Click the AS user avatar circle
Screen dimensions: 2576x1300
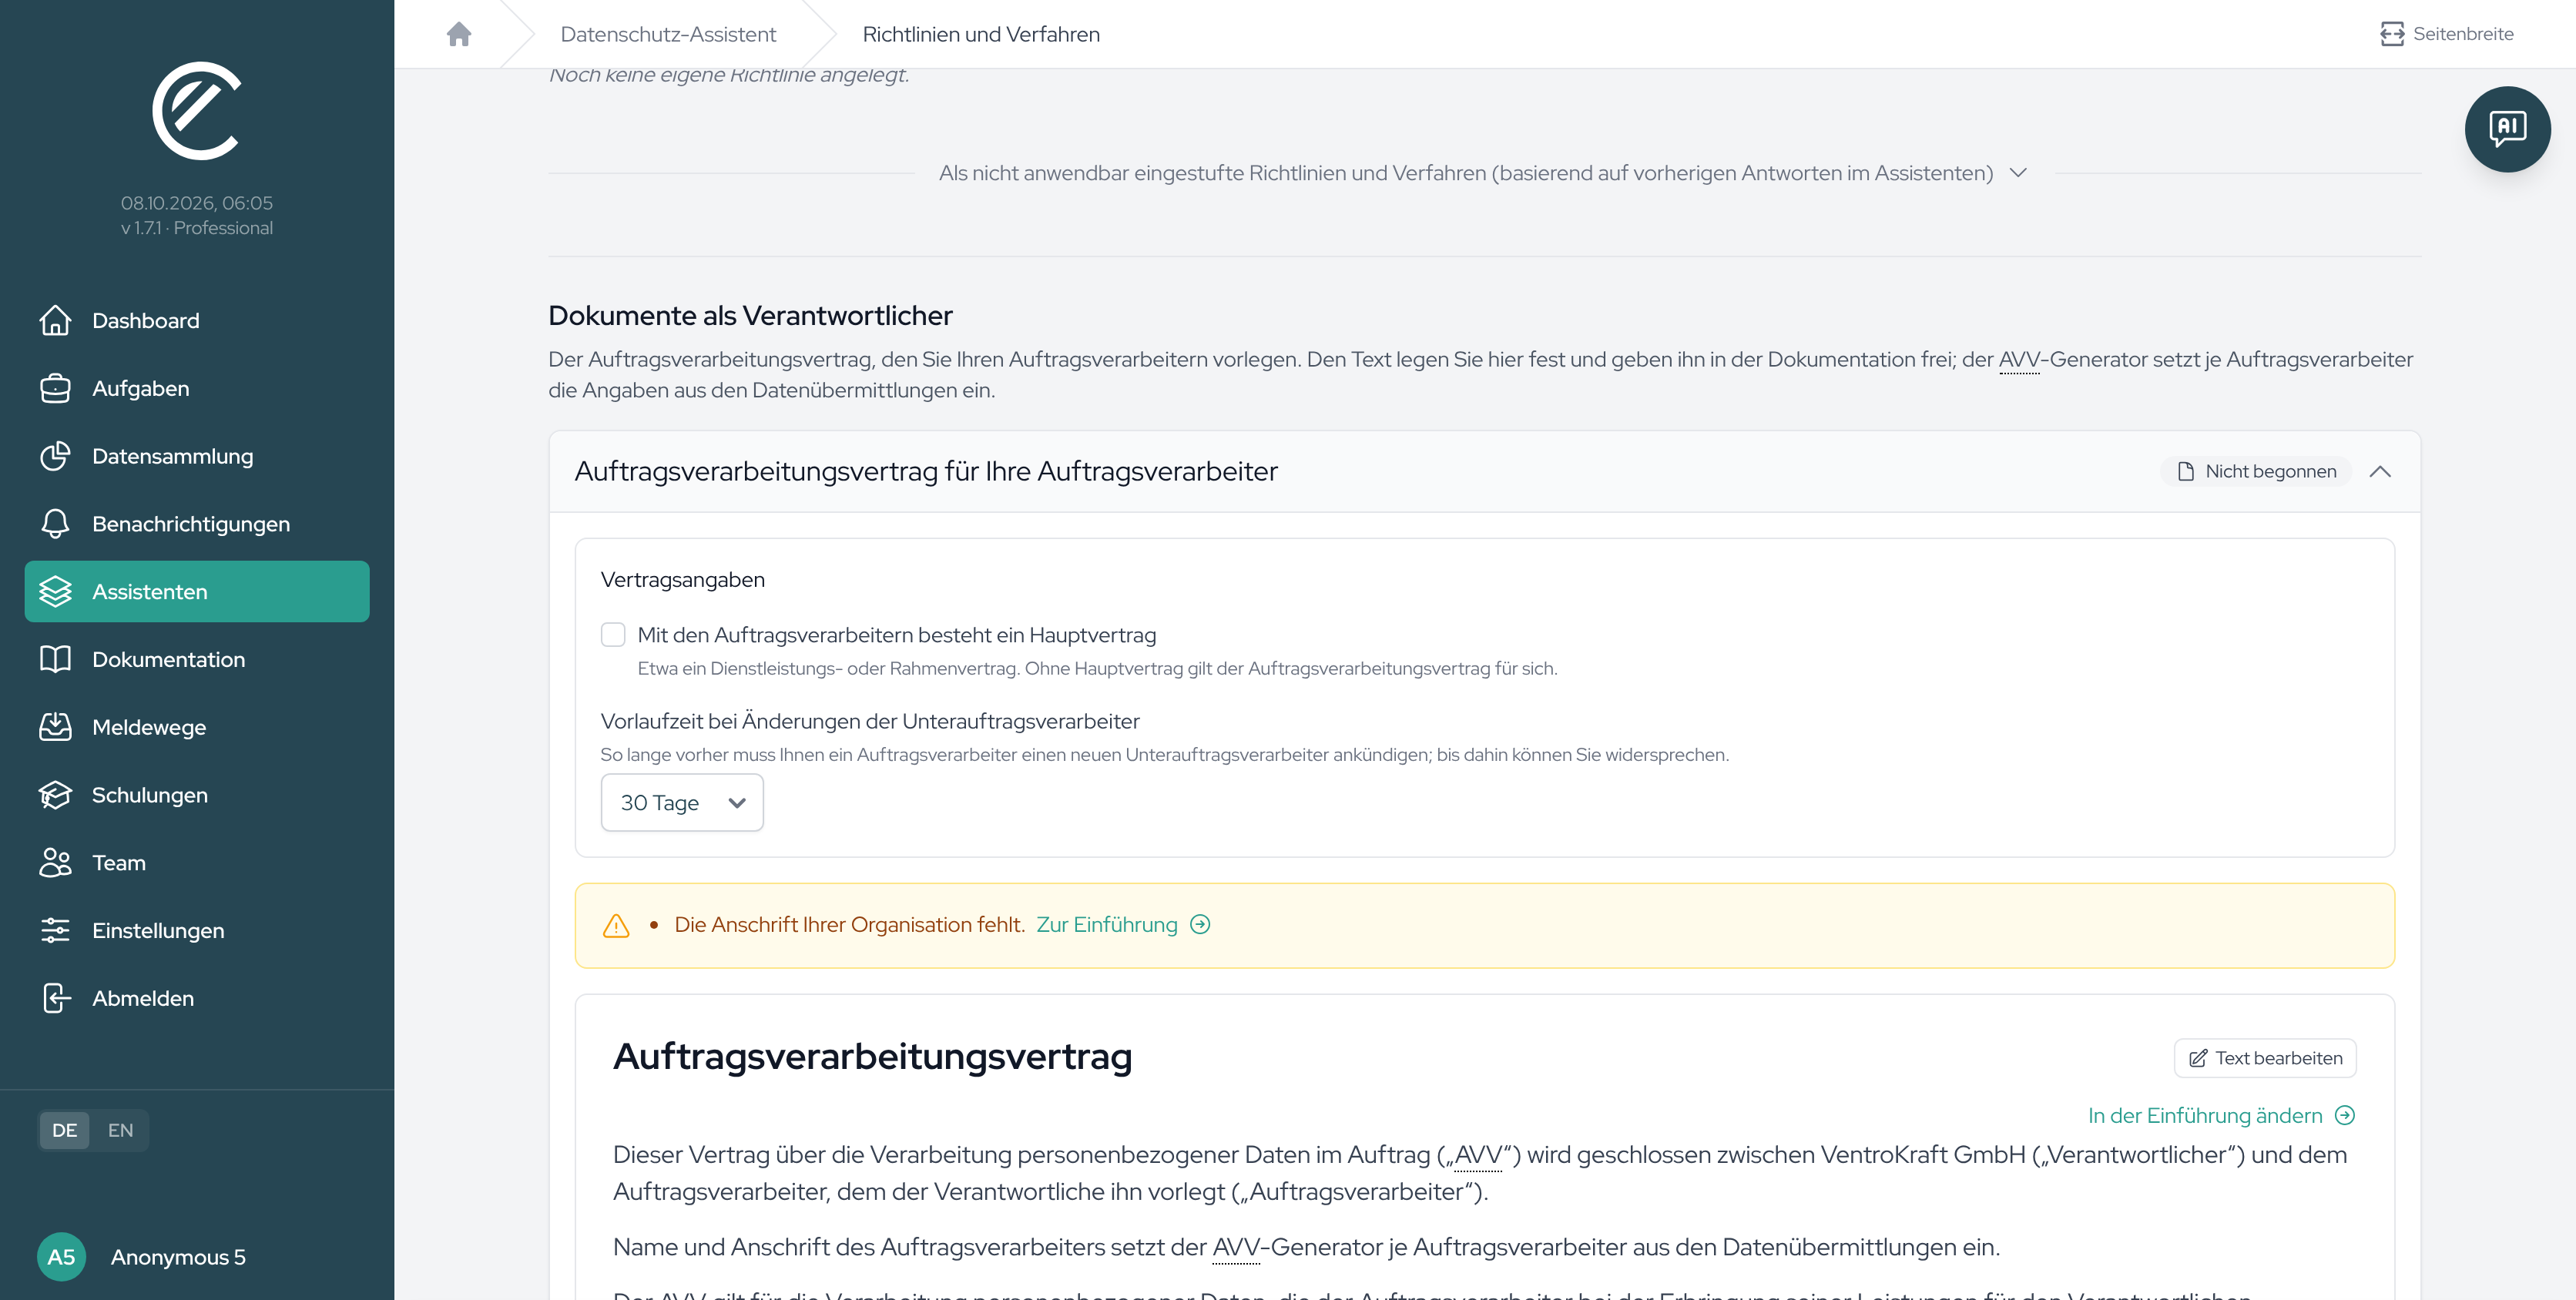click(x=61, y=1256)
